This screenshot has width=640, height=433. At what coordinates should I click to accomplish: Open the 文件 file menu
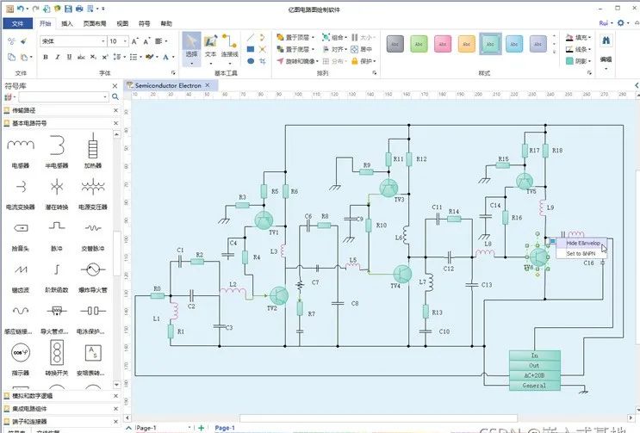tap(17, 23)
